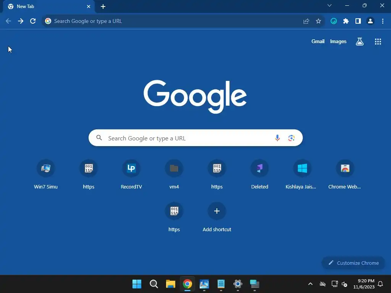The image size is (391, 293).
Task: Open the Chrome three-dot menu
Action: (383, 21)
